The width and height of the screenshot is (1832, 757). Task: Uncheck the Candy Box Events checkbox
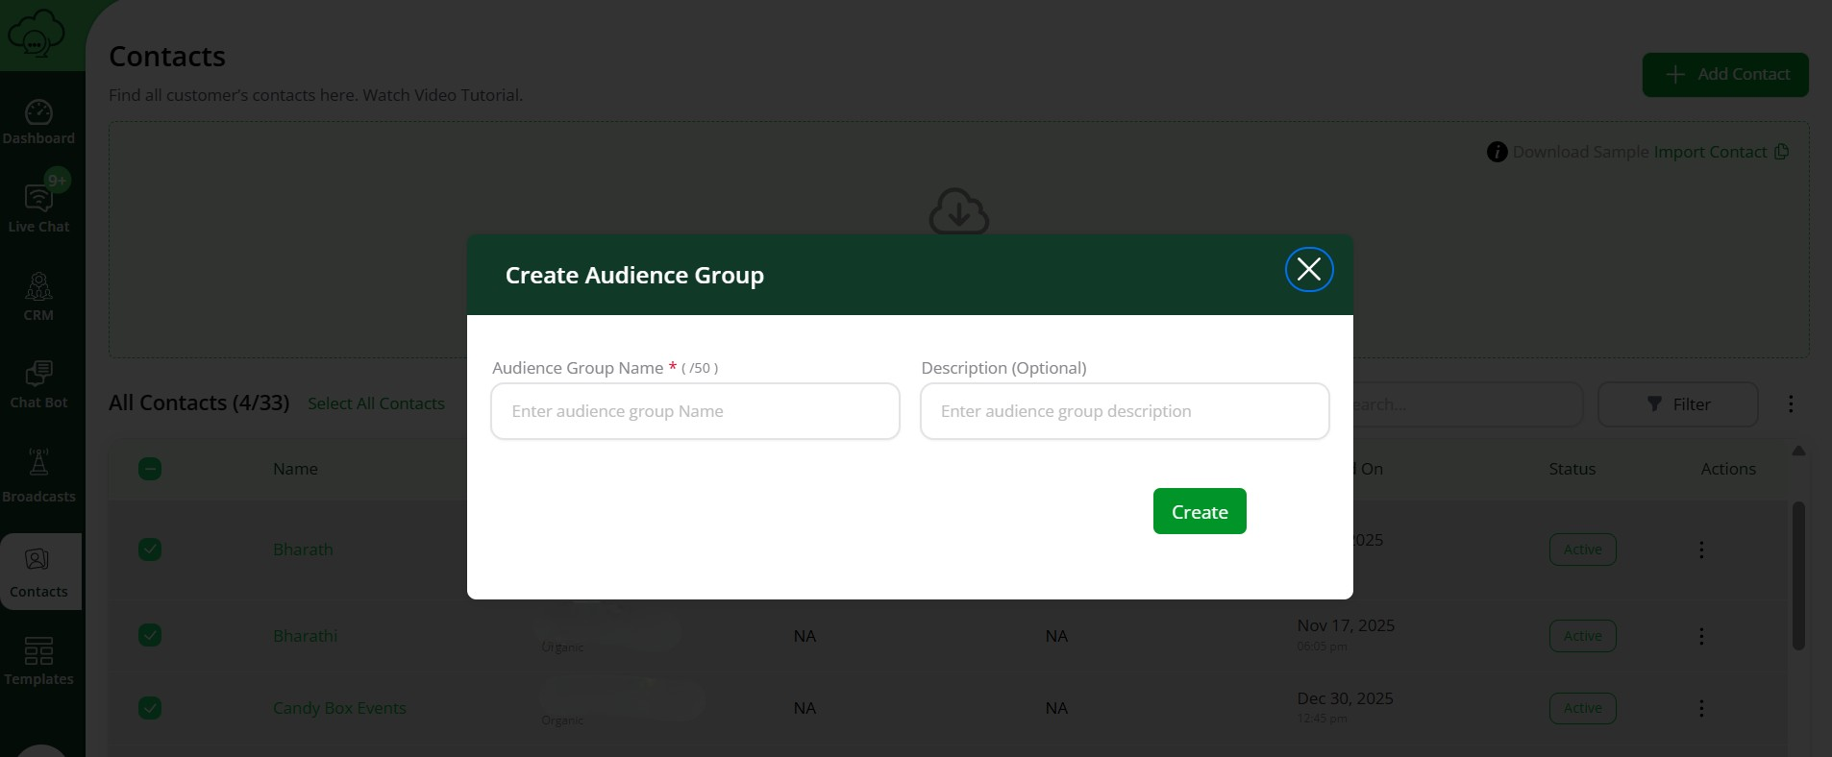coord(150,708)
